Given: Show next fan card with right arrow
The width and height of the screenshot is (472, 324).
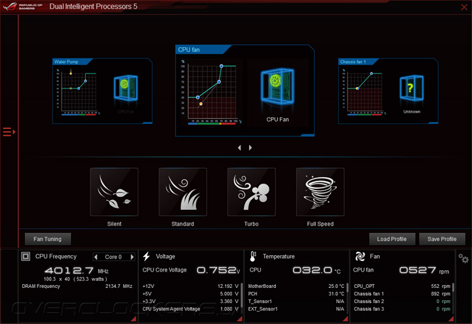Looking at the screenshot, I should pyautogui.click(x=250, y=148).
